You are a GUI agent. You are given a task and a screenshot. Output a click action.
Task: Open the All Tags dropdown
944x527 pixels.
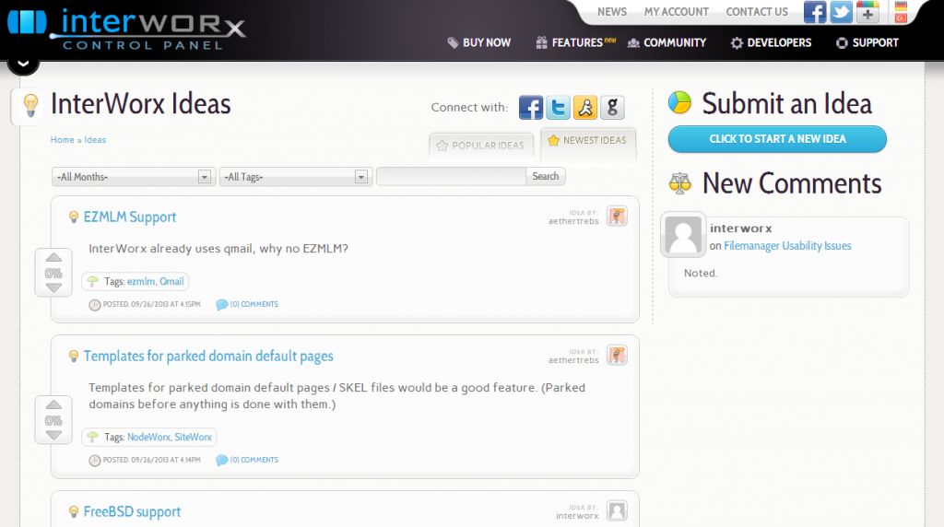point(294,177)
